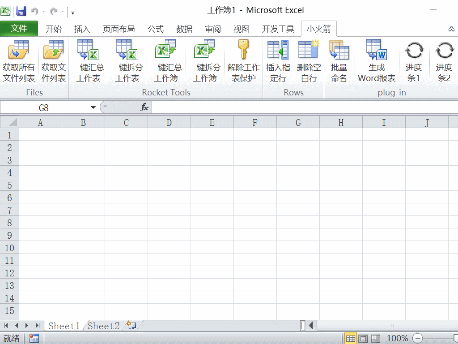The width and height of the screenshot is (458, 344).
Task: Select the Sheet2 worksheet tab
Action: pos(103,326)
